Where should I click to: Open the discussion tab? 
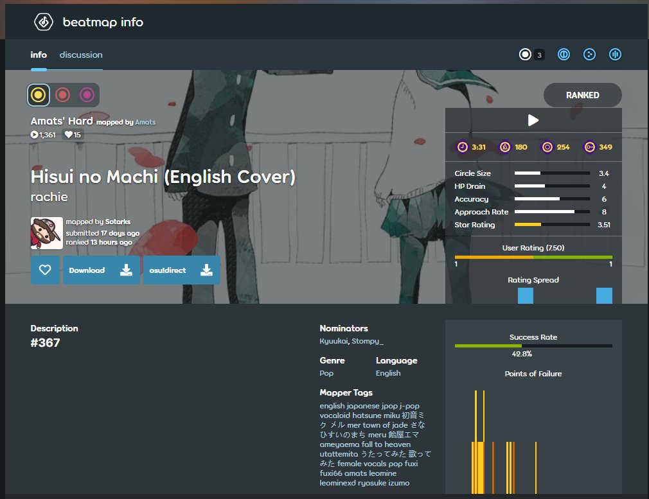pos(81,55)
